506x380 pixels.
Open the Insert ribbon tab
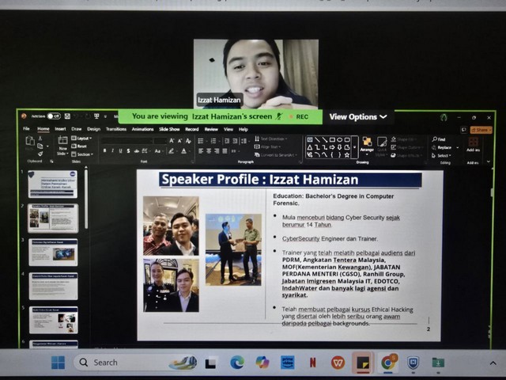pyautogui.click(x=60, y=129)
